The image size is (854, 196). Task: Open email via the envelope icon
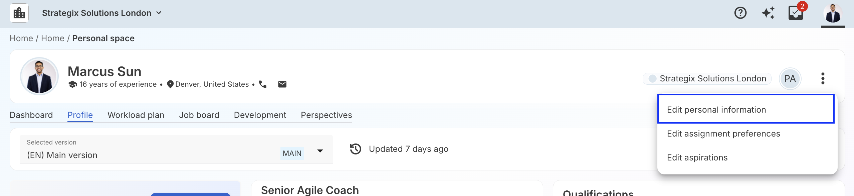(x=282, y=84)
